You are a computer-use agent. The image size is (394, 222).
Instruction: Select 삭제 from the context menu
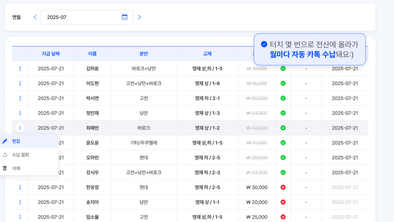coord(16,168)
